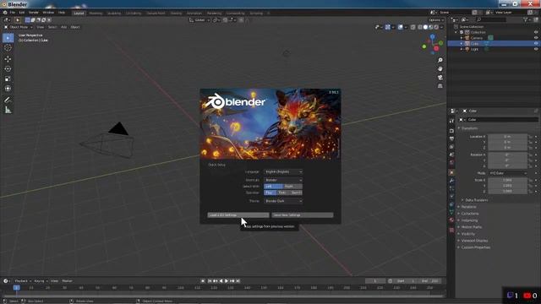Toggle Collection visibility eye icon

pyautogui.click(x=536, y=32)
